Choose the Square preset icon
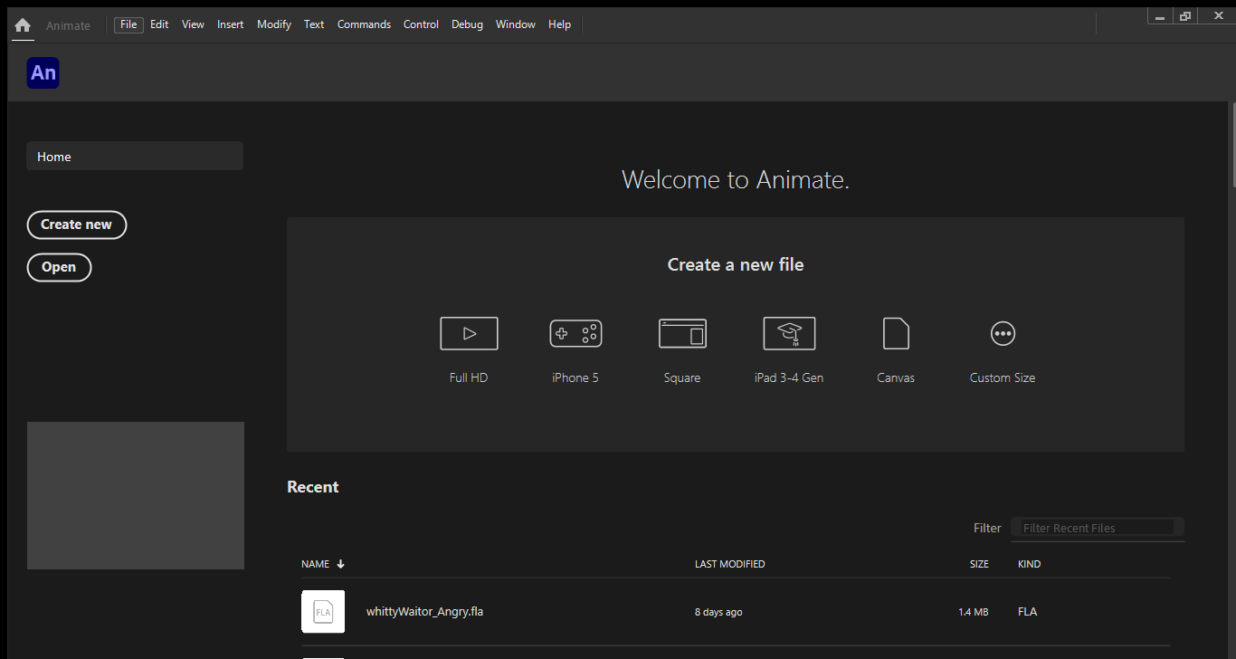The height and width of the screenshot is (659, 1236). point(682,333)
